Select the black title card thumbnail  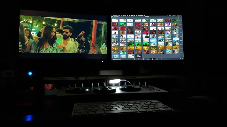(138, 56)
